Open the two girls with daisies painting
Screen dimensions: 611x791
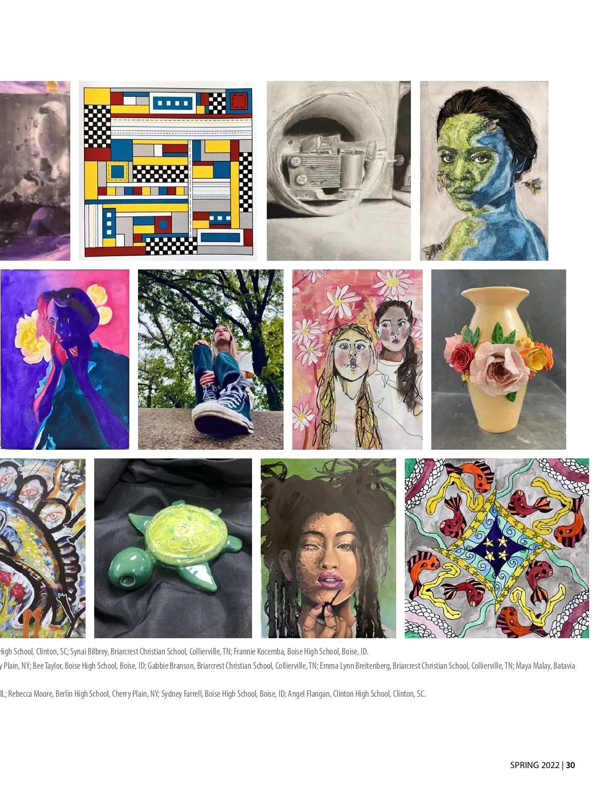(x=357, y=360)
